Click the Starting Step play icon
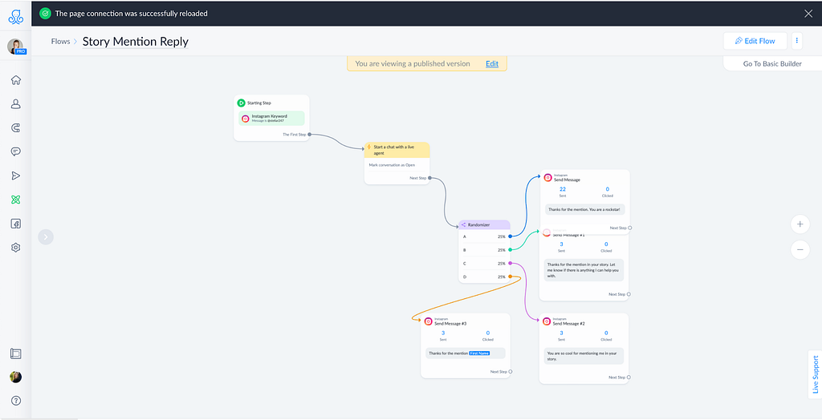The width and height of the screenshot is (822, 420). coord(241,103)
